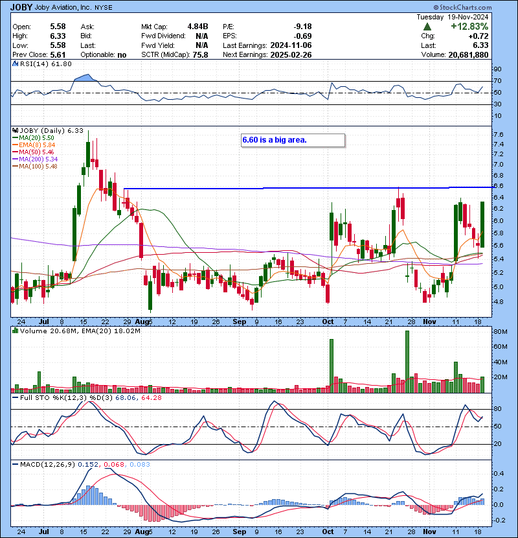Click the MA(50) 5.46 legend entry

point(33,152)
